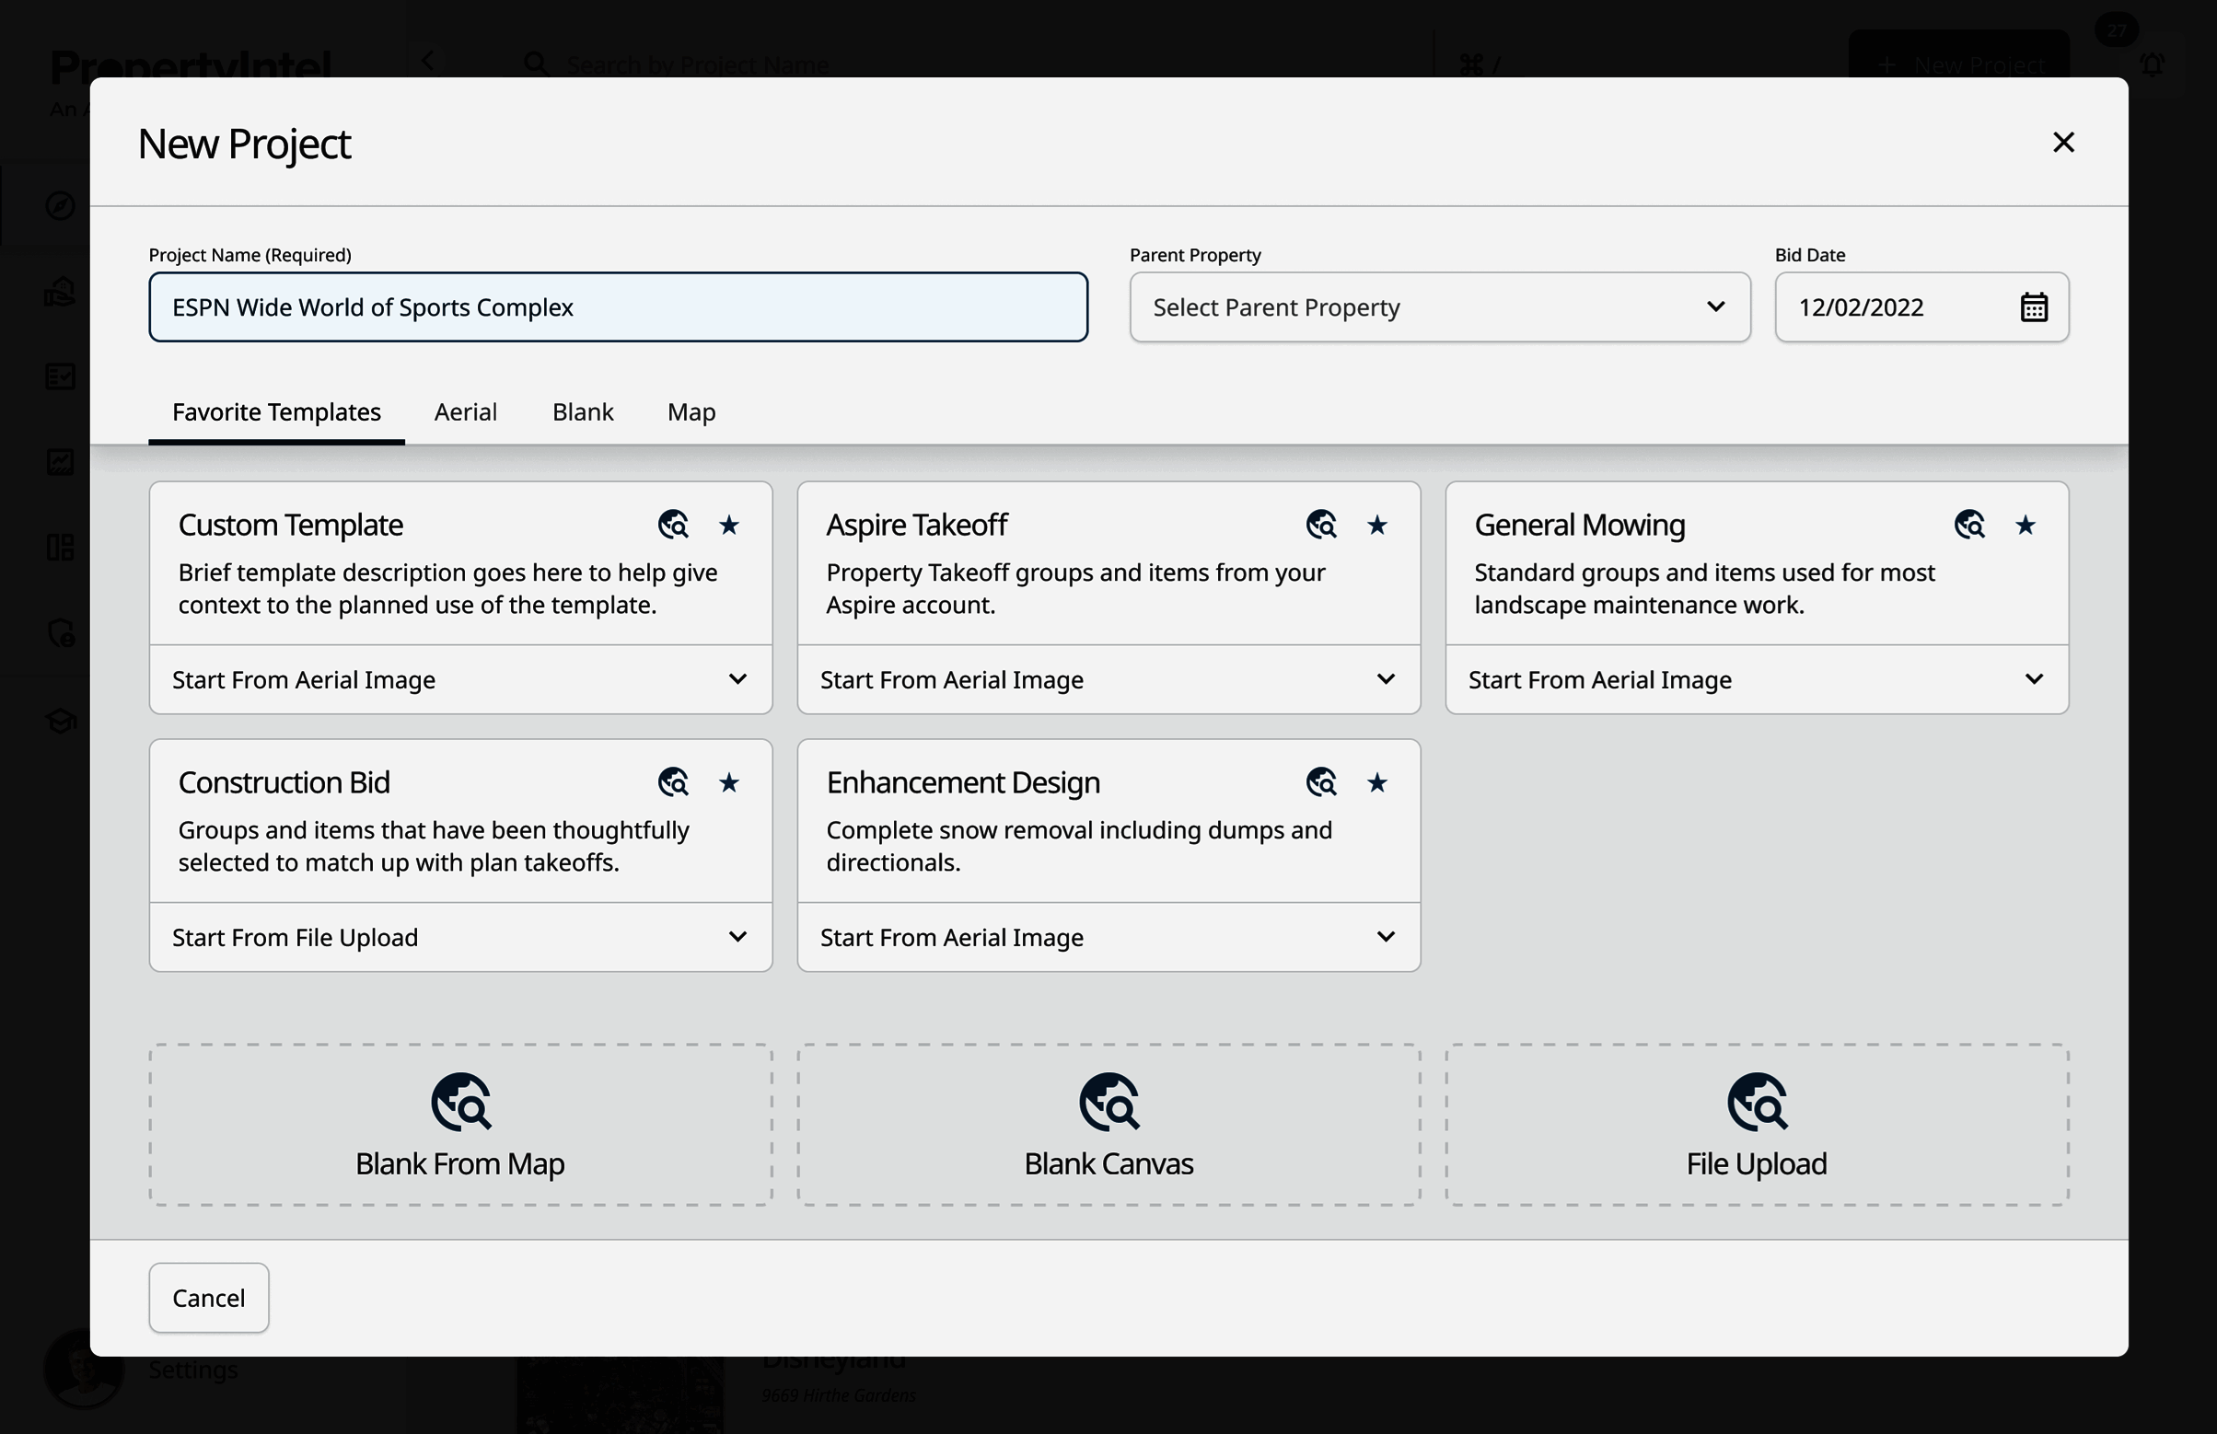
Task: Click the preview icon on Enhancement Design card
Action: 1321,782
